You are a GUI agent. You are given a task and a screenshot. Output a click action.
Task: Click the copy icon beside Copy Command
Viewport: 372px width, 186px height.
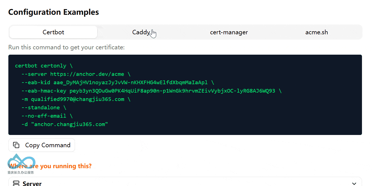point(16,145)
